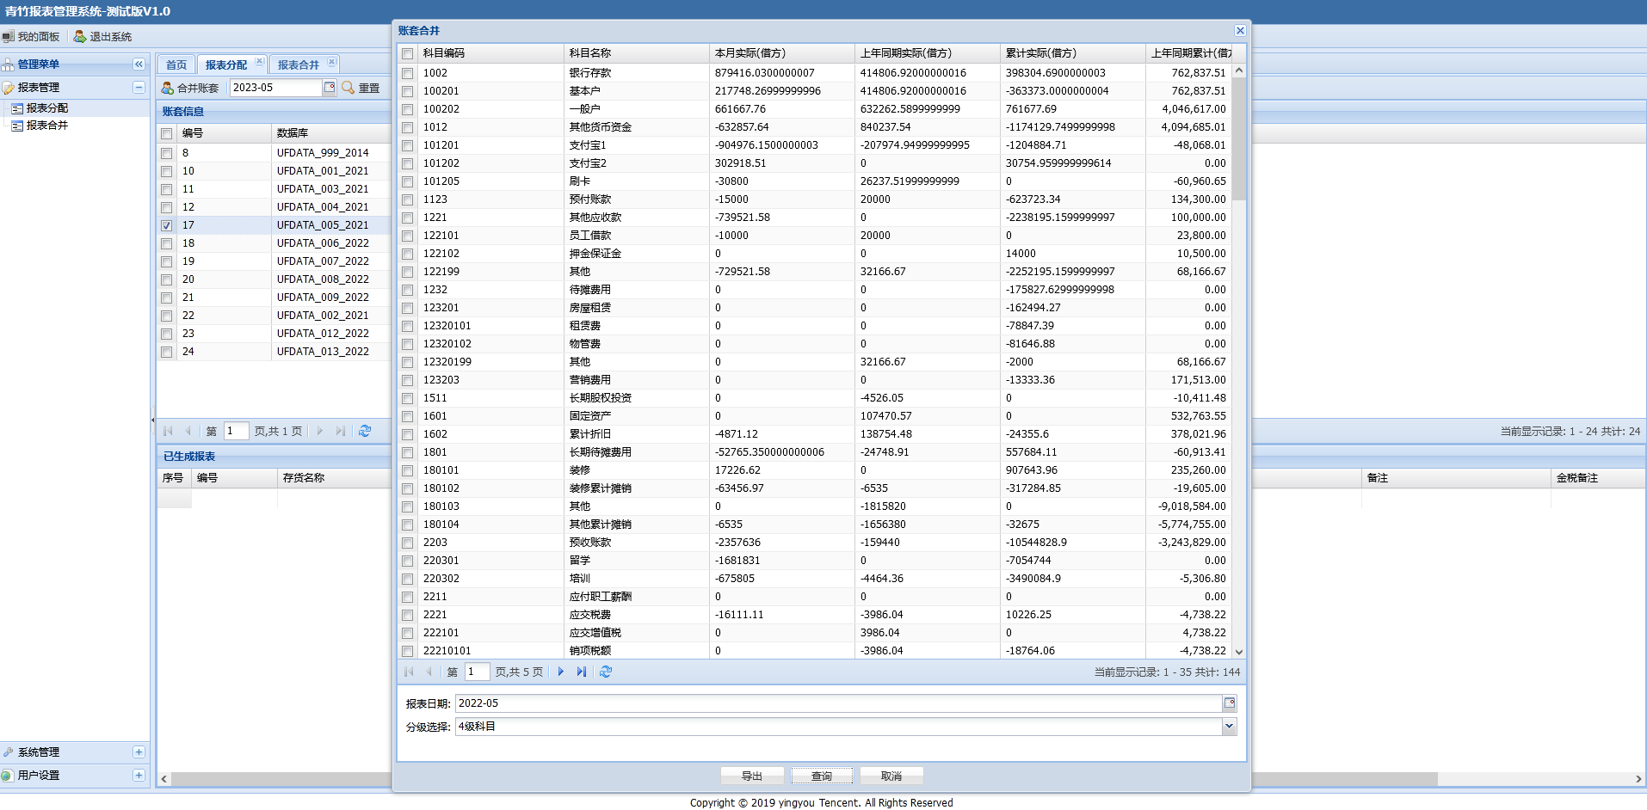
Task: Click the 合并账套 merge icon
Action: tap(167, 88)
